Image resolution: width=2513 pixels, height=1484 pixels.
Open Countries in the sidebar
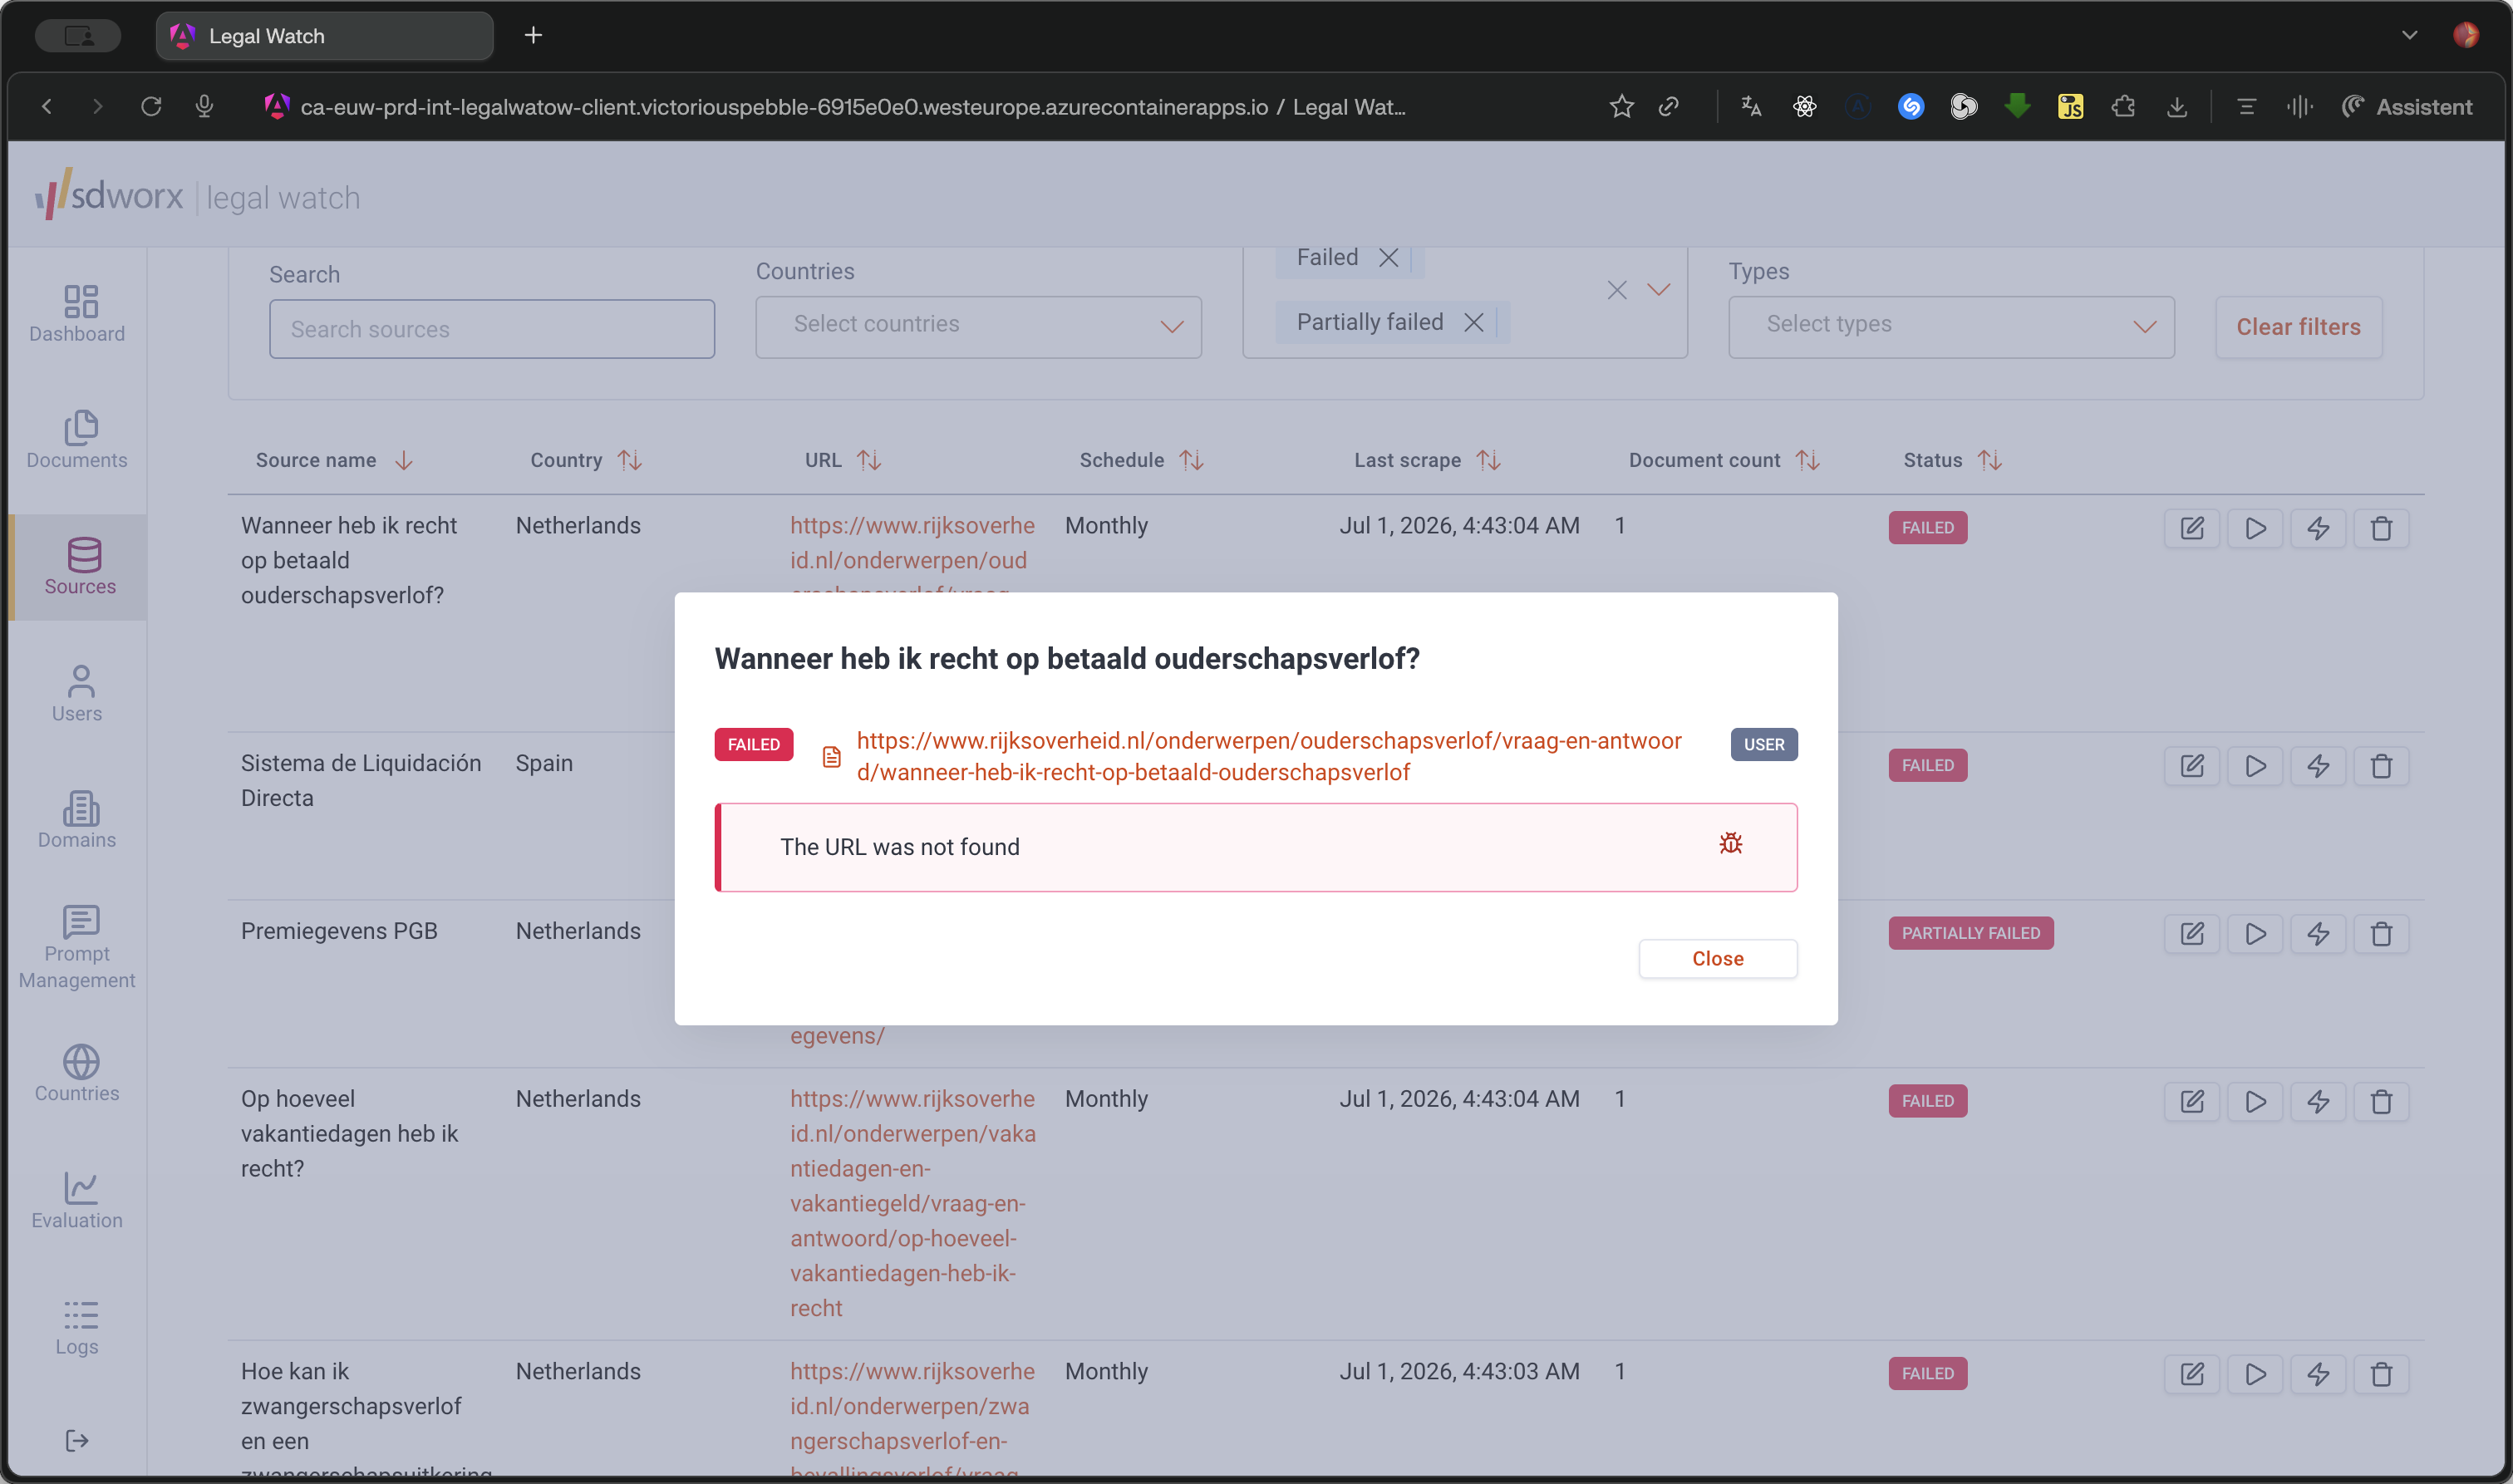[77, 1073]
